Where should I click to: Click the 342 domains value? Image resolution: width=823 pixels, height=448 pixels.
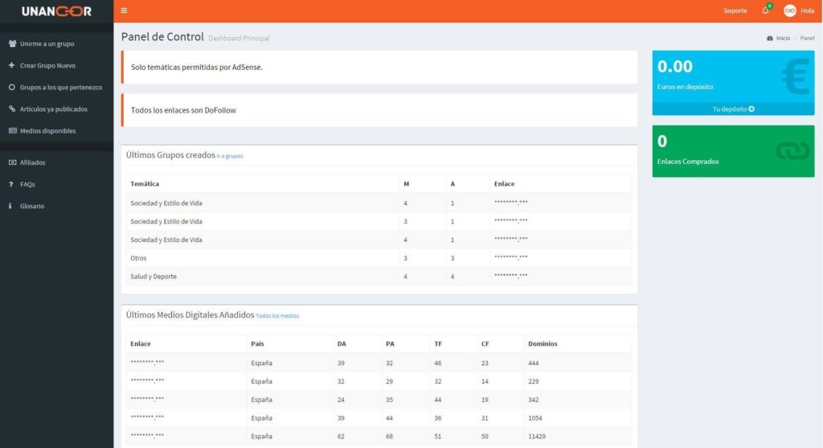(534, 400)
